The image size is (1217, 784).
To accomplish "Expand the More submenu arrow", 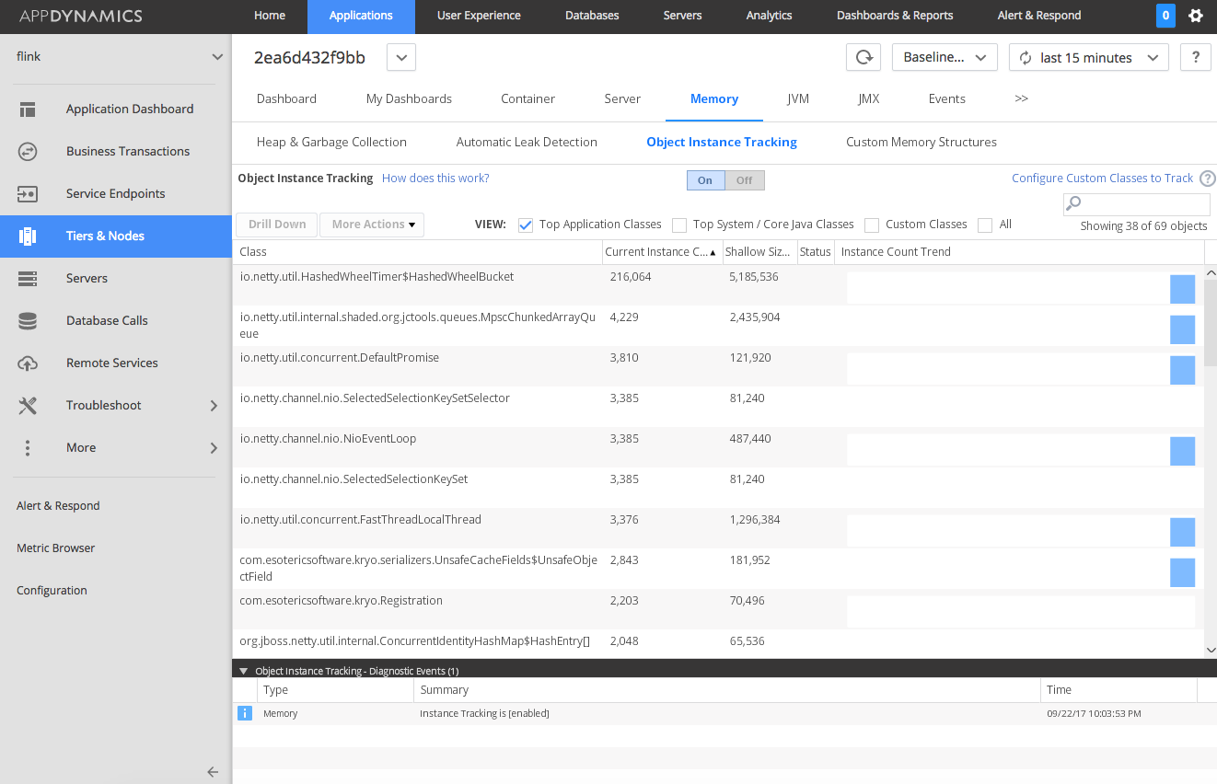I will click(x=214, y=448).
